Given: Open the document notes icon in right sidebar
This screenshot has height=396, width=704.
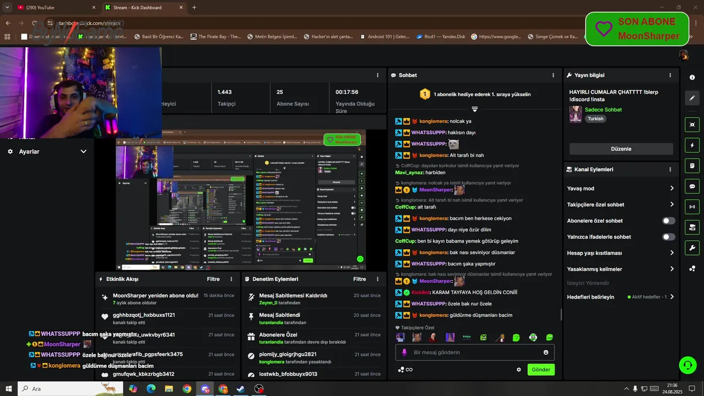Looking at the screenshot, I should click(x=692, y=166).
